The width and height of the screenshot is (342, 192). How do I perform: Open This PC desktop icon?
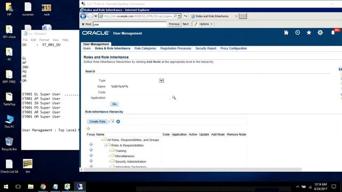pos(9,122)
